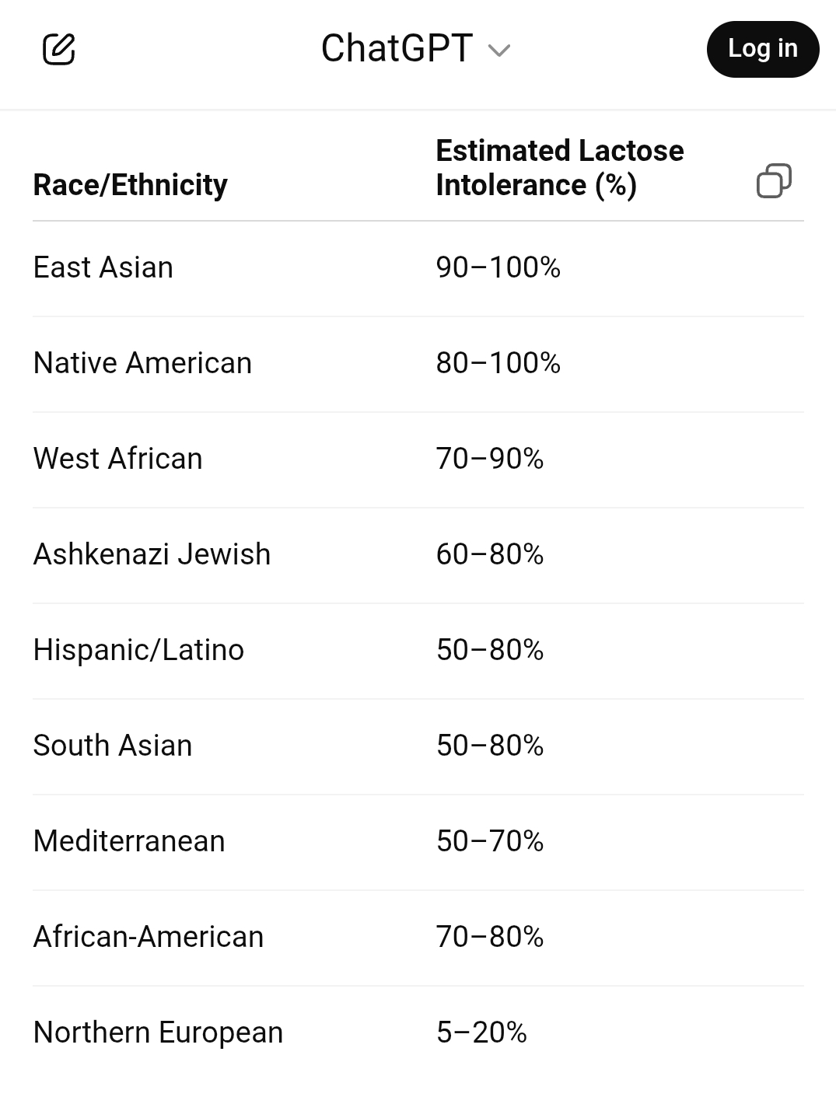Image resolution: width=836 pixels, height=1118 pixels.
Task: Click the 50–70% value for Mediterranean
Action: 490,841
